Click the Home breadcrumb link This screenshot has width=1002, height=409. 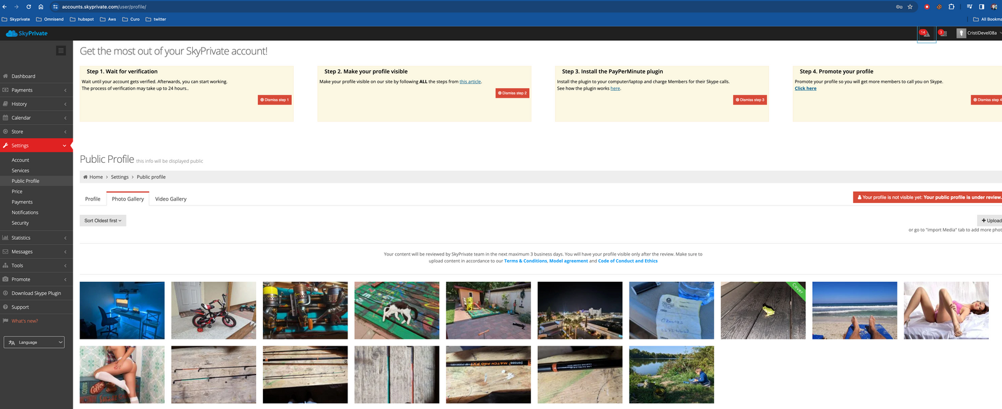93,177
